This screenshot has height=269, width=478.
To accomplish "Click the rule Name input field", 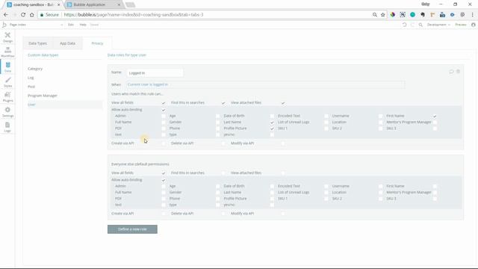I will point(155,73).
